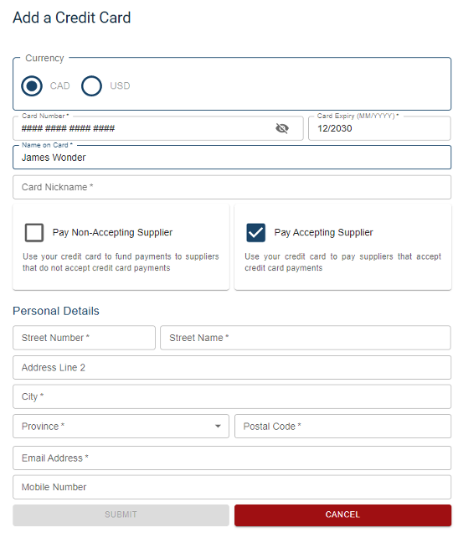
Task: Uncheck Pay Accepting Supplier checkbox
Action: tap(255, 233)
